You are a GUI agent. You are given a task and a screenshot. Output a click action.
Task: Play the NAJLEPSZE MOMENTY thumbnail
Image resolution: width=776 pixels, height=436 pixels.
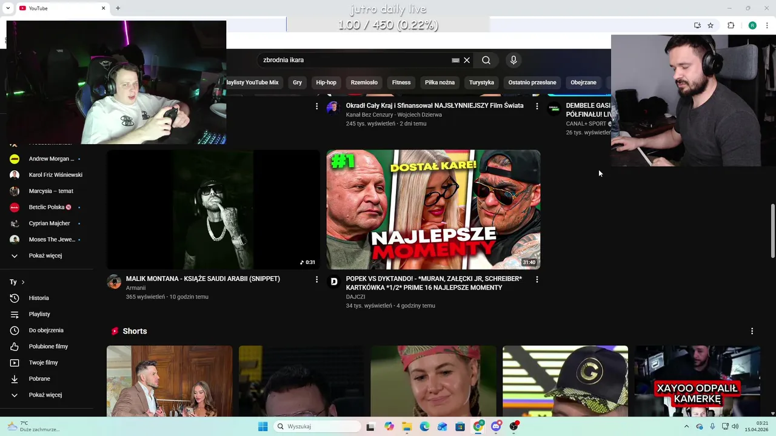(433, 210)
